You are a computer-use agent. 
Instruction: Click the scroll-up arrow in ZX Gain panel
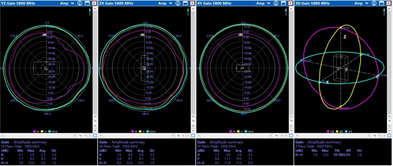pyautogui.click(x=193, y=8)
